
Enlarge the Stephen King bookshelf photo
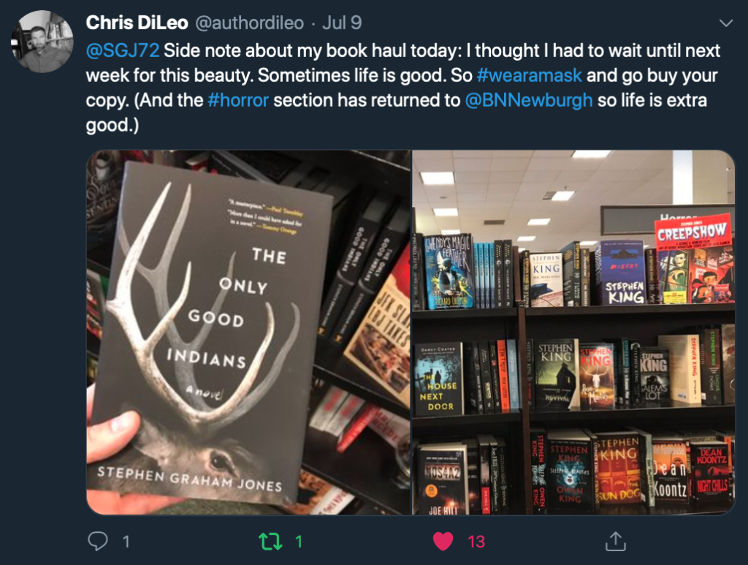574,333
